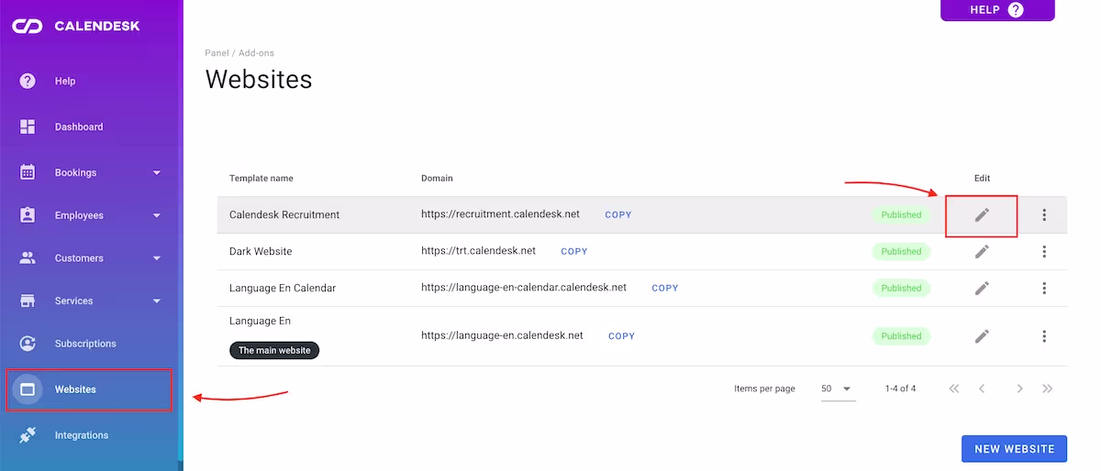Expand the Employees submenu arrow
Screen dimensions: 1101x471
(157, 215)
